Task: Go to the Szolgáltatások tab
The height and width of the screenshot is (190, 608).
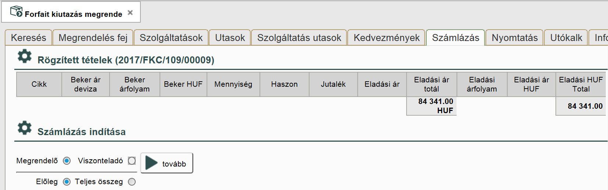Action: (x=171, y=38)
